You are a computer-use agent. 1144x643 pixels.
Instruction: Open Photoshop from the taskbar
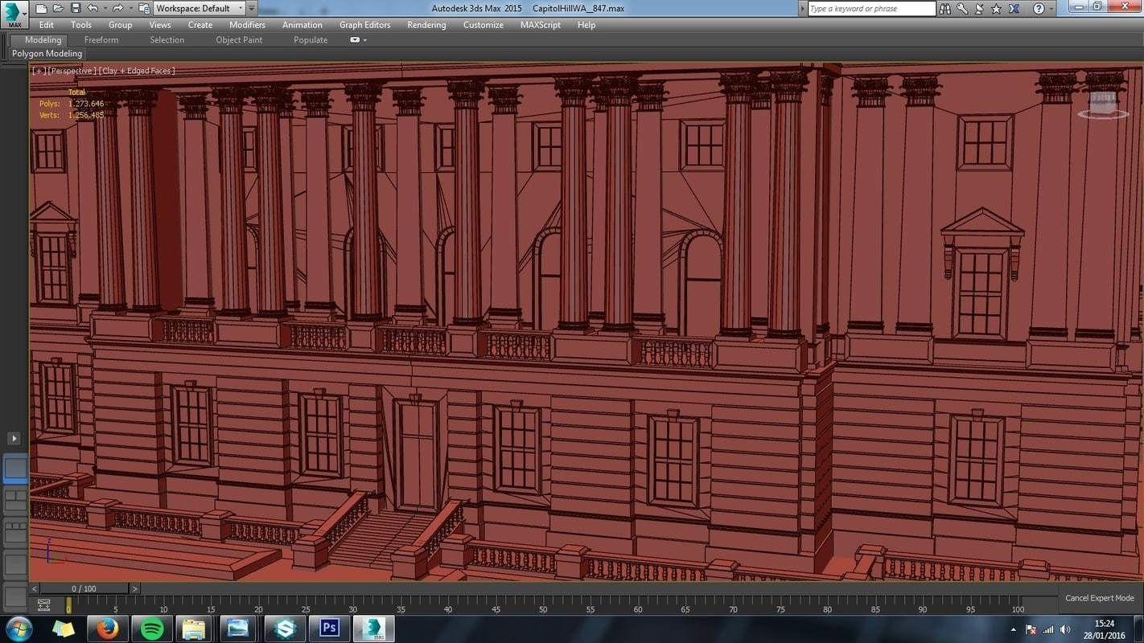(x=329, y=629)
